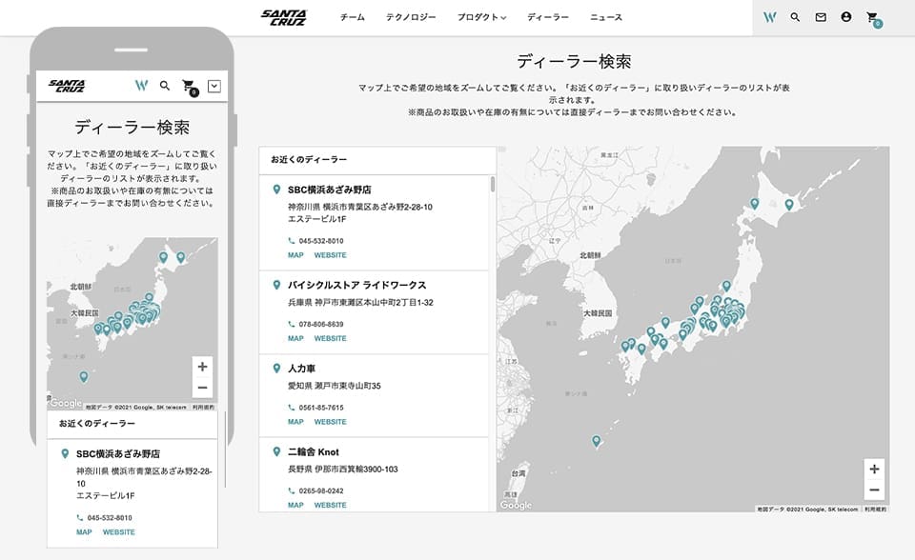915x560 pixels.
Task: Open the ニュース menu item
Action: [606, 17]
